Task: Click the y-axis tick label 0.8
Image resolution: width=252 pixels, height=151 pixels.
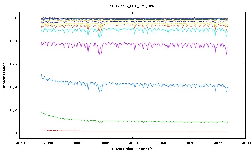Action: [x=14, y=41]
